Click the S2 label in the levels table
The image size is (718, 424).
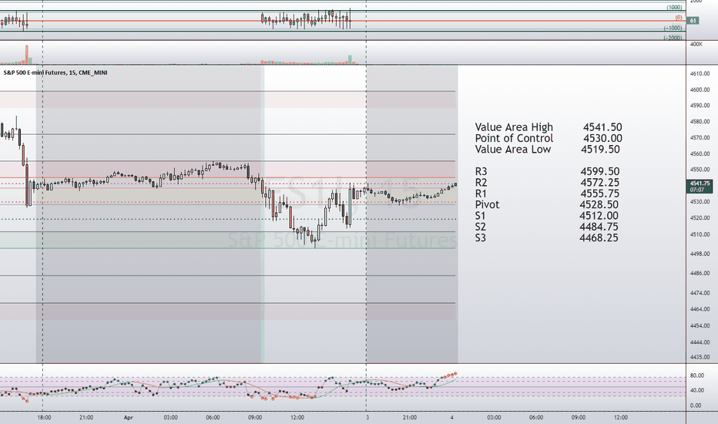pyautogui.click(x=481, y=227)
